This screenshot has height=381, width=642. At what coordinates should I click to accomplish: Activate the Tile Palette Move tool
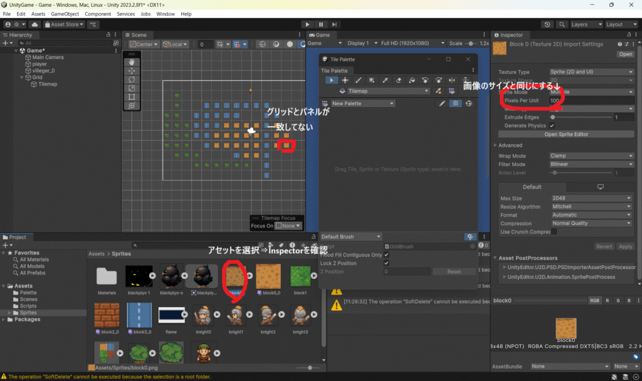tap(345, 80)
